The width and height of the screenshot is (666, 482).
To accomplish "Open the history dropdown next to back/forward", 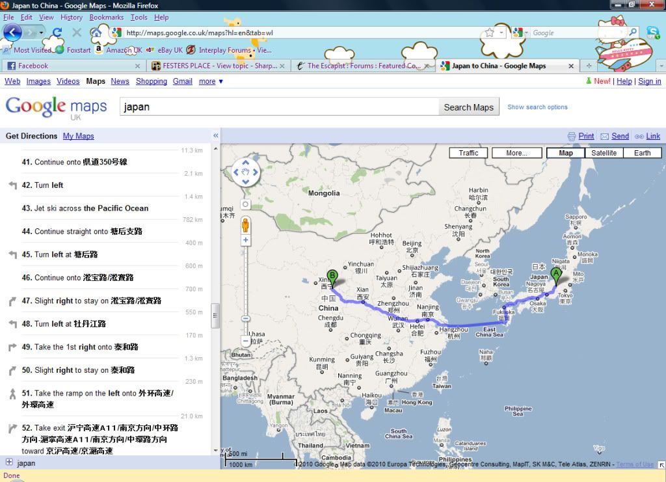I will [x=41, y=33].
